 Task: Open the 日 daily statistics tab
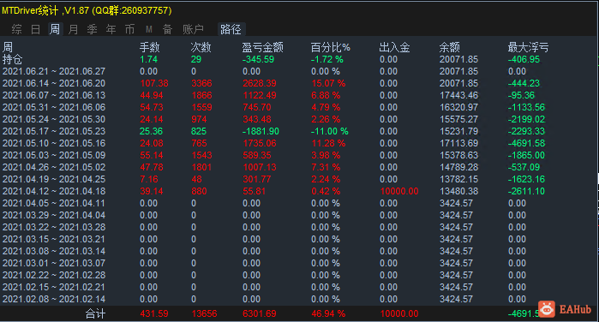(x=35, y=29)
